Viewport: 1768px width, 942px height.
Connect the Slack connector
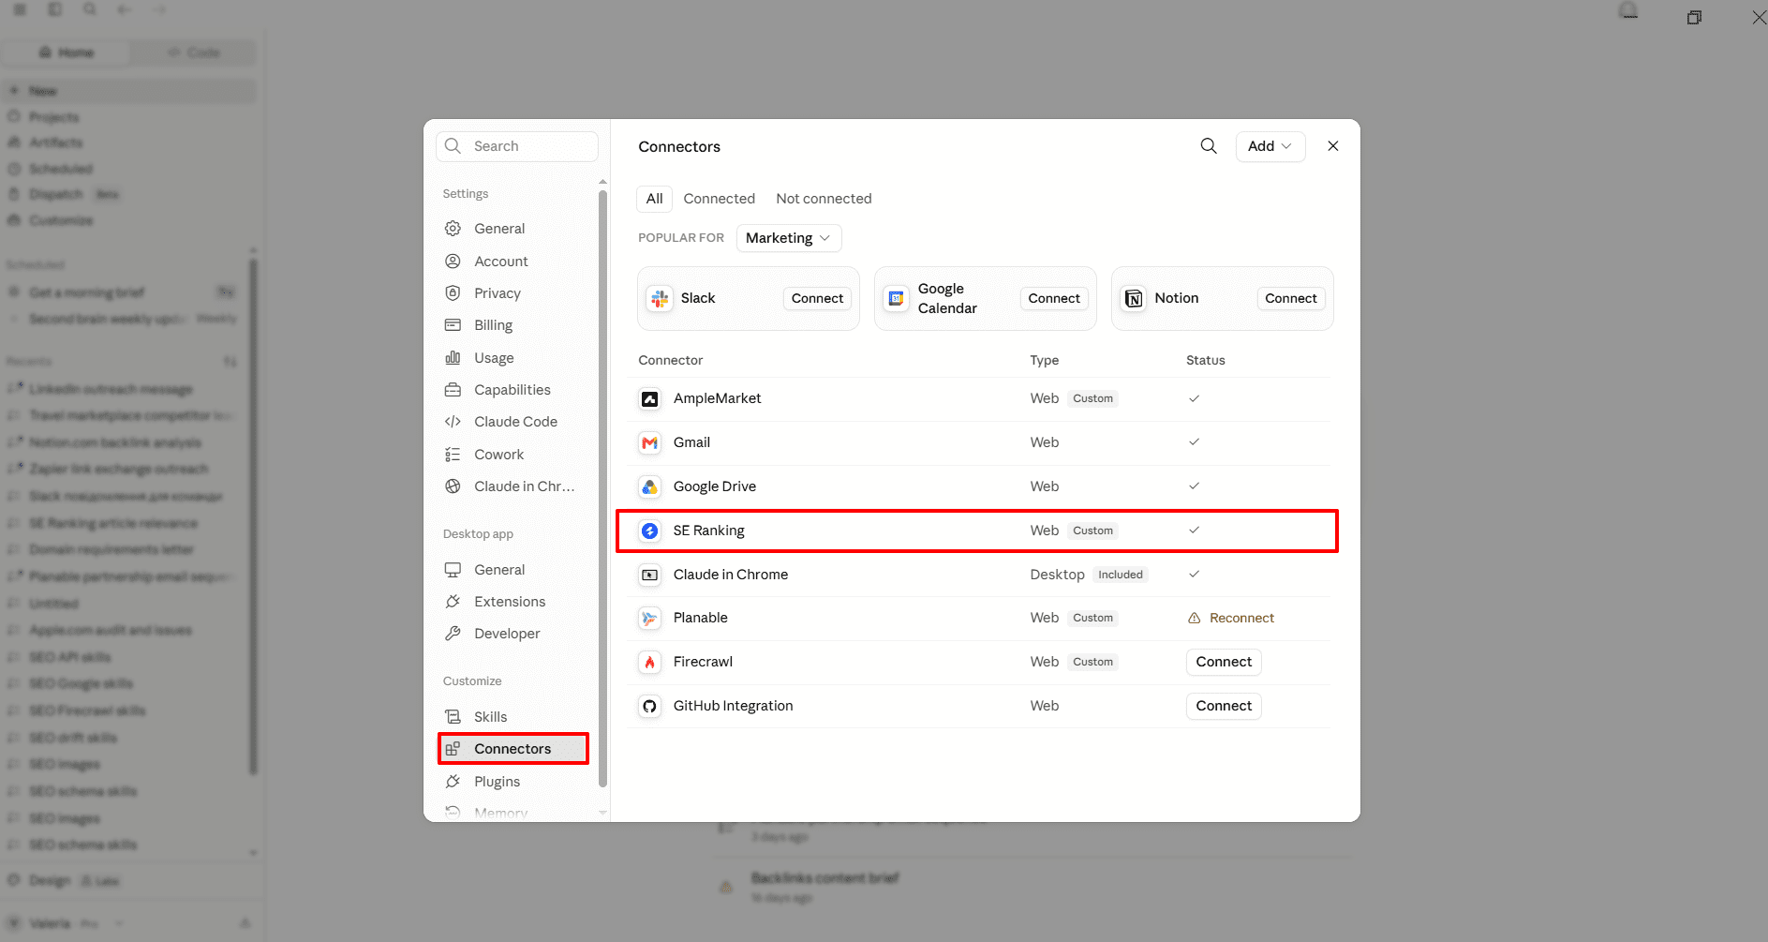tap(817, 298)
